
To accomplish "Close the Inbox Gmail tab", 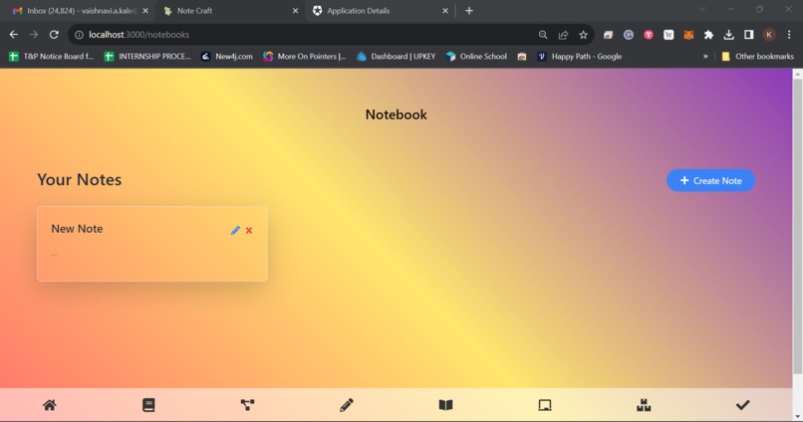I will (145, 11).
